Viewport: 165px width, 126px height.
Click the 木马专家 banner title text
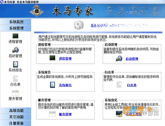pos(73,11)
